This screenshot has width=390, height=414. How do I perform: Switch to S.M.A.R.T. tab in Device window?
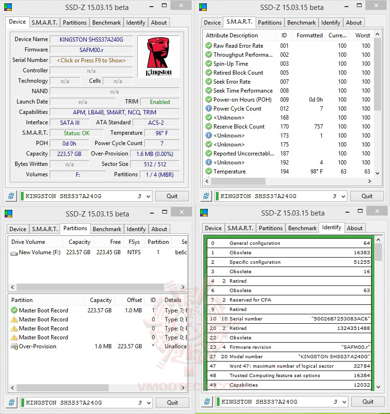tap(44, 23)
